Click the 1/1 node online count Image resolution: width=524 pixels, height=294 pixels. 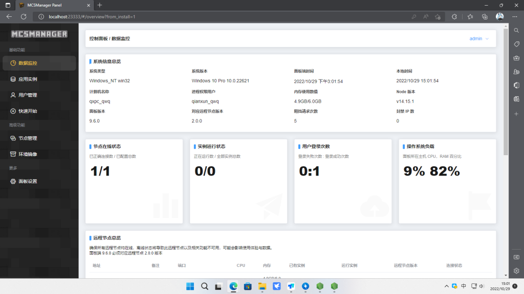point(100,171)
